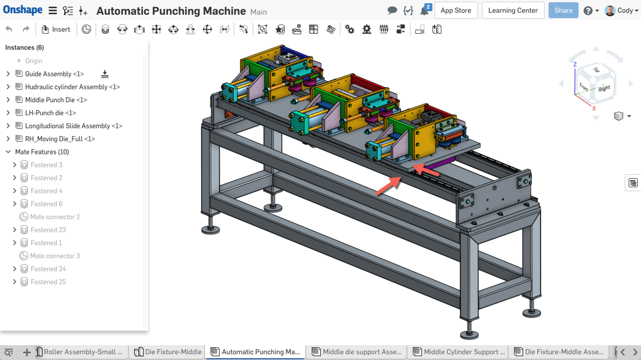This screenshot has height=360, width=641.
Task: Open the tab manager at bottom left
Action: (x=9, y=352)
